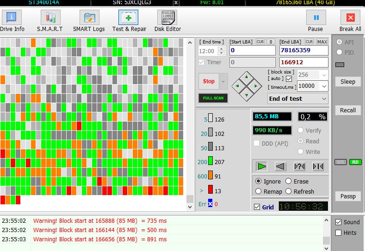The height and width of the screenshot is (251, 365).
Task: Click the Sleep button
Action: pyautogui.click(x=348, y=82)
